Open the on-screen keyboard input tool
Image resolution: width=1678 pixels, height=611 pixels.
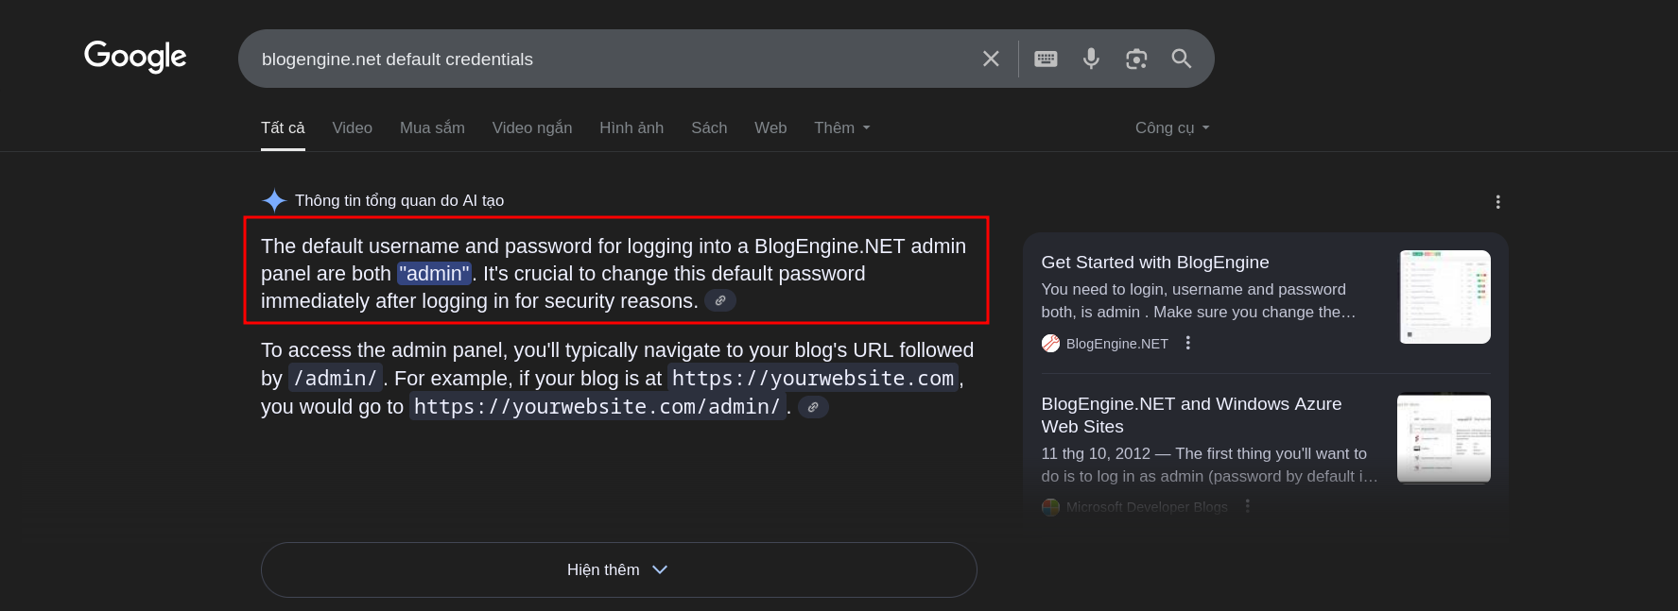[1046, 59]
